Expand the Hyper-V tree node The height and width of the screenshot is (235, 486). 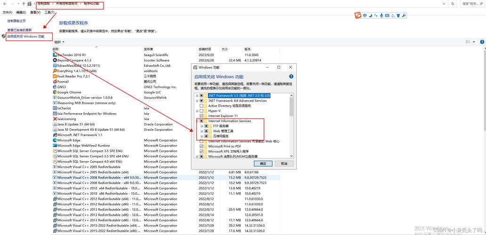[197, 111]
